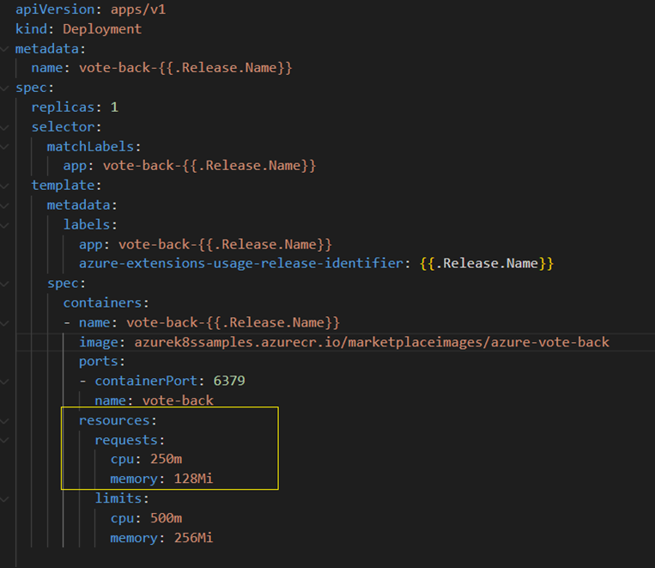Click the requests key
655x568 pixels.
[126, 440]
